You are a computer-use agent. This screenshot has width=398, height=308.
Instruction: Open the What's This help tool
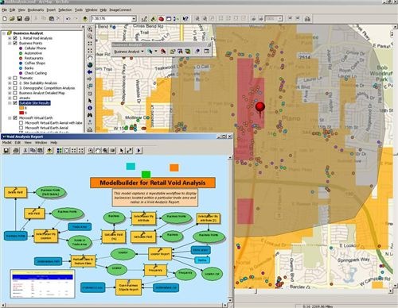[x=185, y=18]
